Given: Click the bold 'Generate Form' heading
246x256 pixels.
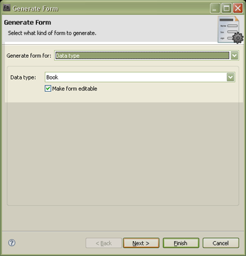Looking at the screenshot, I should click(x=28, y=22).
